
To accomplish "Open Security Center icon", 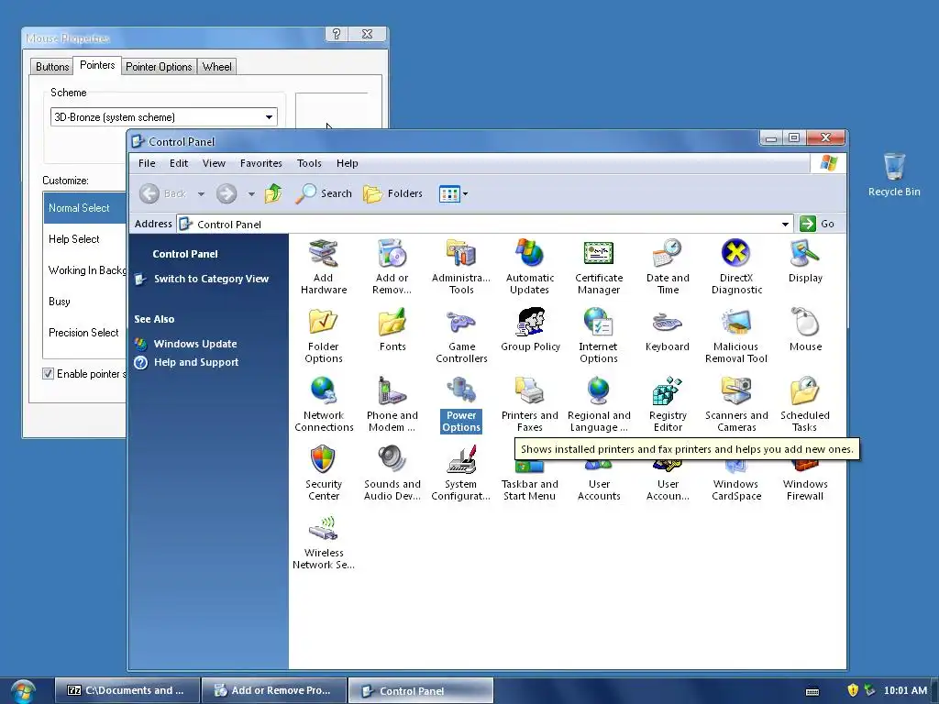I will (x=324, y=473).
